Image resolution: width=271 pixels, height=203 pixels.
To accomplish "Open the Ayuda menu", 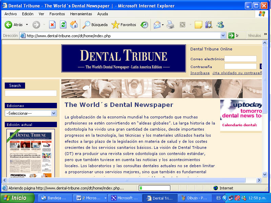I will [103, 14].
